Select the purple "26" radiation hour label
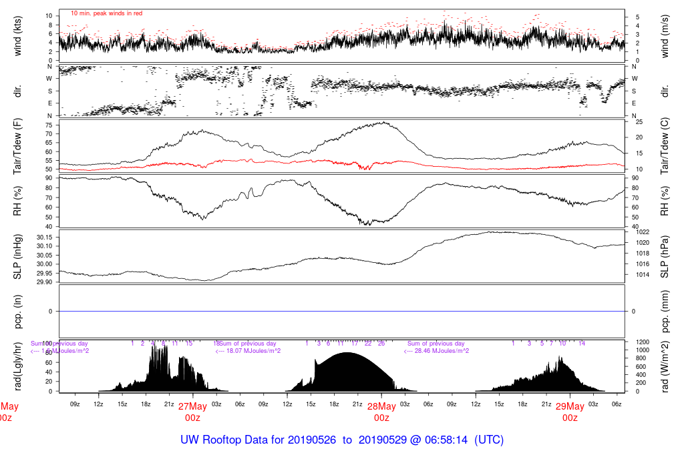 [x=381, y=344]
